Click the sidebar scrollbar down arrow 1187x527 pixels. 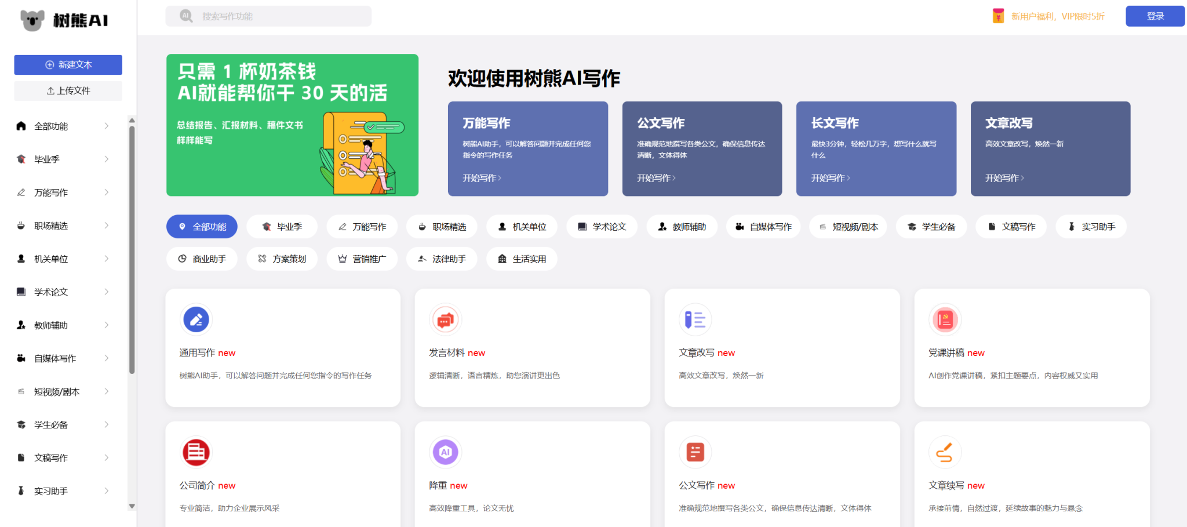[x=132, y=506]
